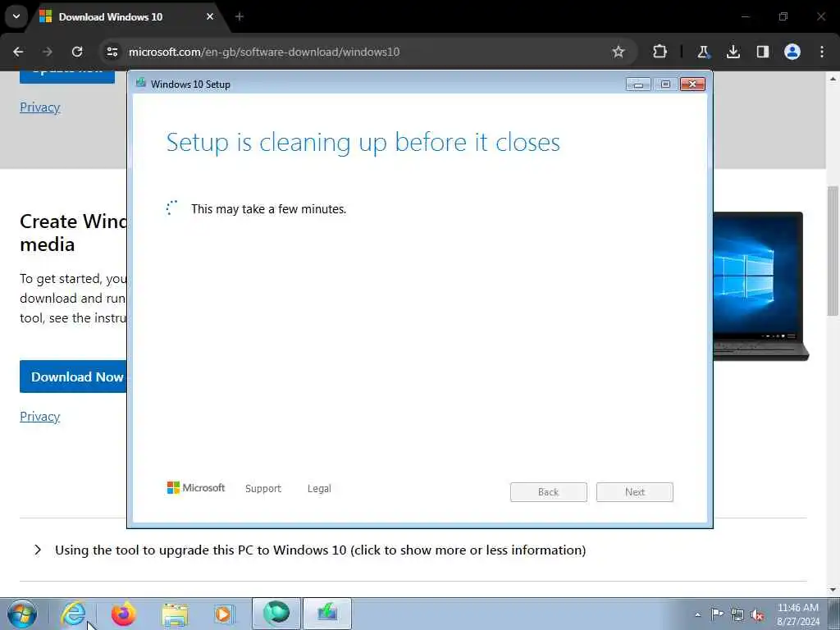Launch Firefox from taskbar
This screenshot has width=840, height=630.
[x=123, y=614]
